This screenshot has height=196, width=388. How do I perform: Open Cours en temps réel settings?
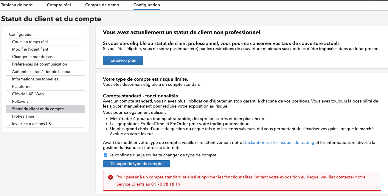click(x=30, y=42)
